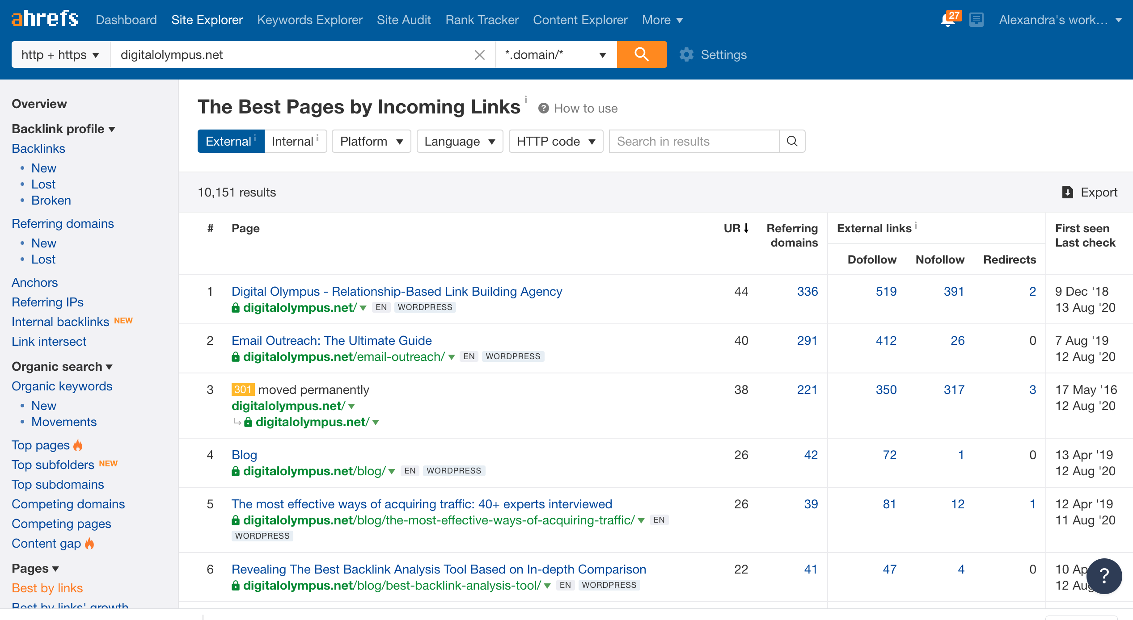Click the padlock icon beside digitalolympus.net/email-outreach/
The width and height of the screenshot is (1133, 620).
[x=236, y=356]
